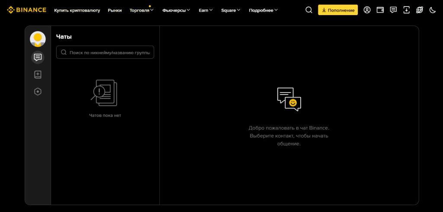The width and height of the screenshot is (443, 212).
Task: Open the add contact book icon
Action: point(38,75)
